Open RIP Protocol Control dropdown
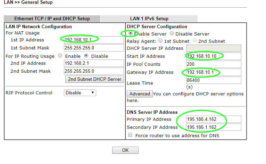 pyautogui.click(x=80, y=93)
